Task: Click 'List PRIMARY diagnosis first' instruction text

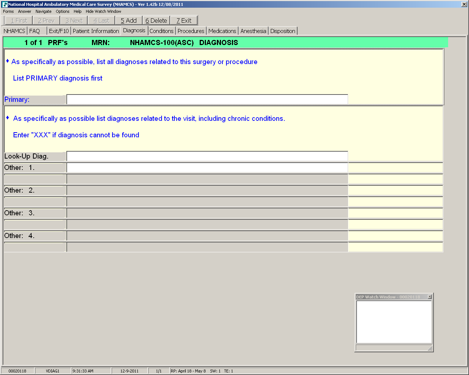Action: 58,78
